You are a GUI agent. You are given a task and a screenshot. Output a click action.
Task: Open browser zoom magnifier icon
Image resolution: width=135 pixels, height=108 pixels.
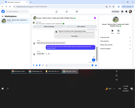tap(110, 7)
